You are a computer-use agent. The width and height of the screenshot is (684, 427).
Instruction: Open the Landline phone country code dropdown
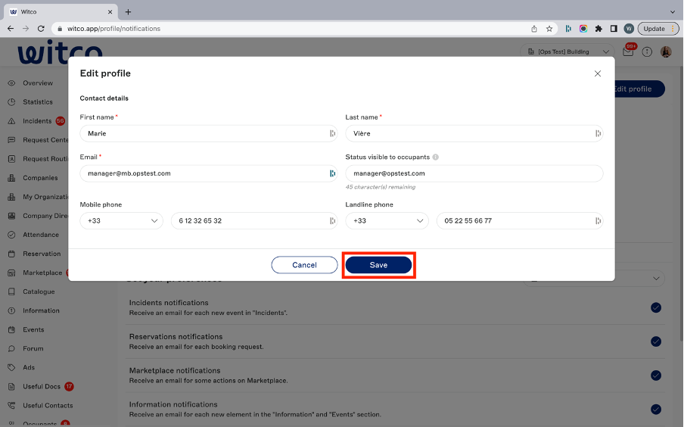tap(387, 221)
